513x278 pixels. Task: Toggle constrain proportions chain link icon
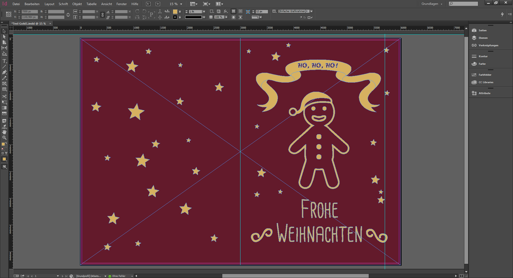tap(103, 14)
